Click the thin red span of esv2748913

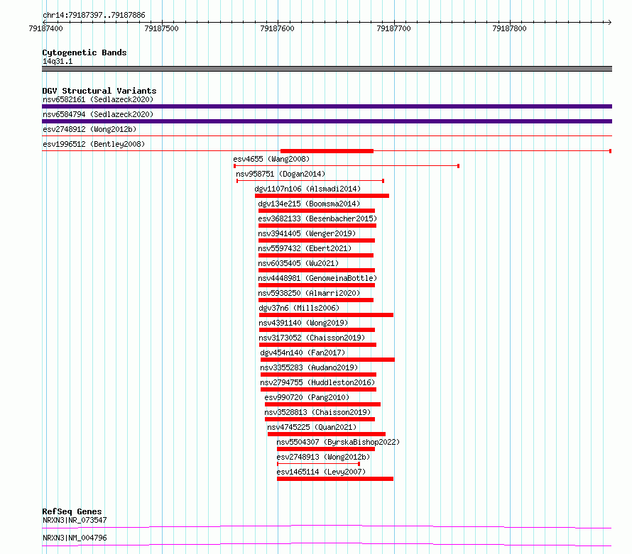tap(318, 464)
